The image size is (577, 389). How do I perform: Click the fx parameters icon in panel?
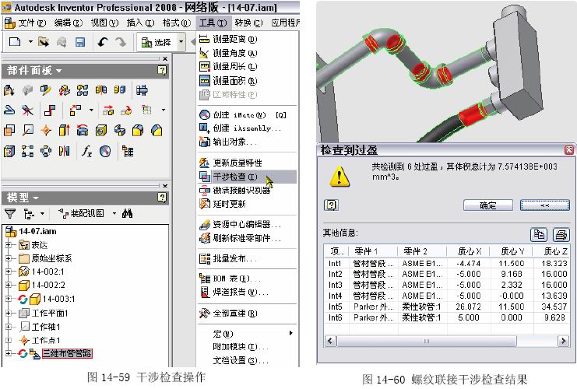86,151
